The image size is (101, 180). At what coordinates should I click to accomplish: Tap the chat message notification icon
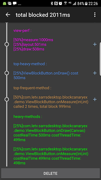click(x=15, y=4)
